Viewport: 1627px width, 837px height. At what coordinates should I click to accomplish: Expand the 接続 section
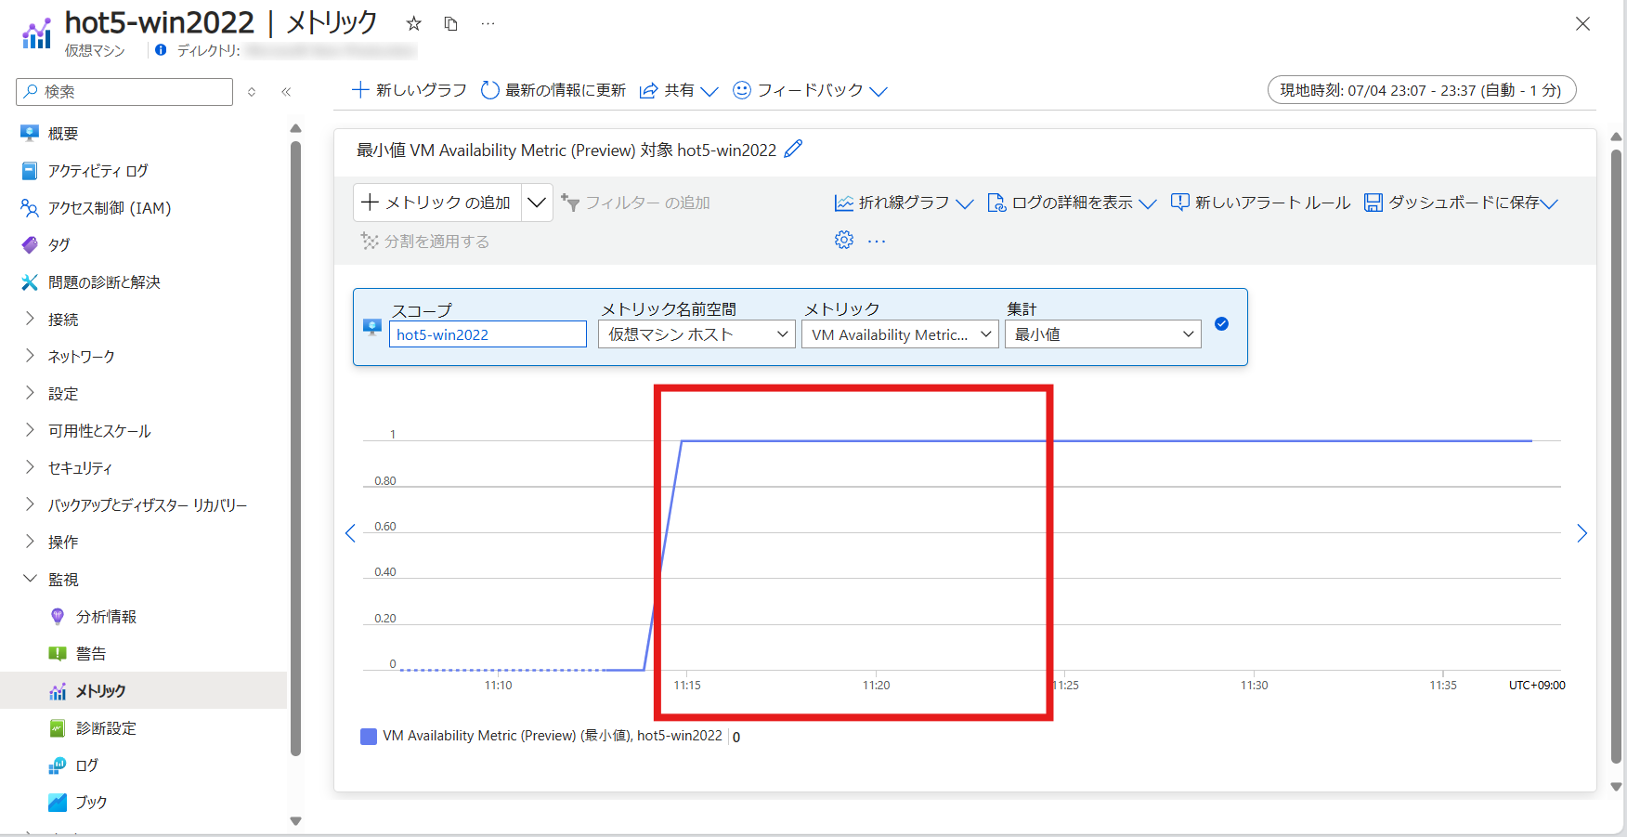30,319
